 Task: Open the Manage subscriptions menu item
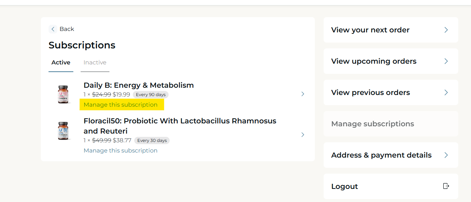372,124
